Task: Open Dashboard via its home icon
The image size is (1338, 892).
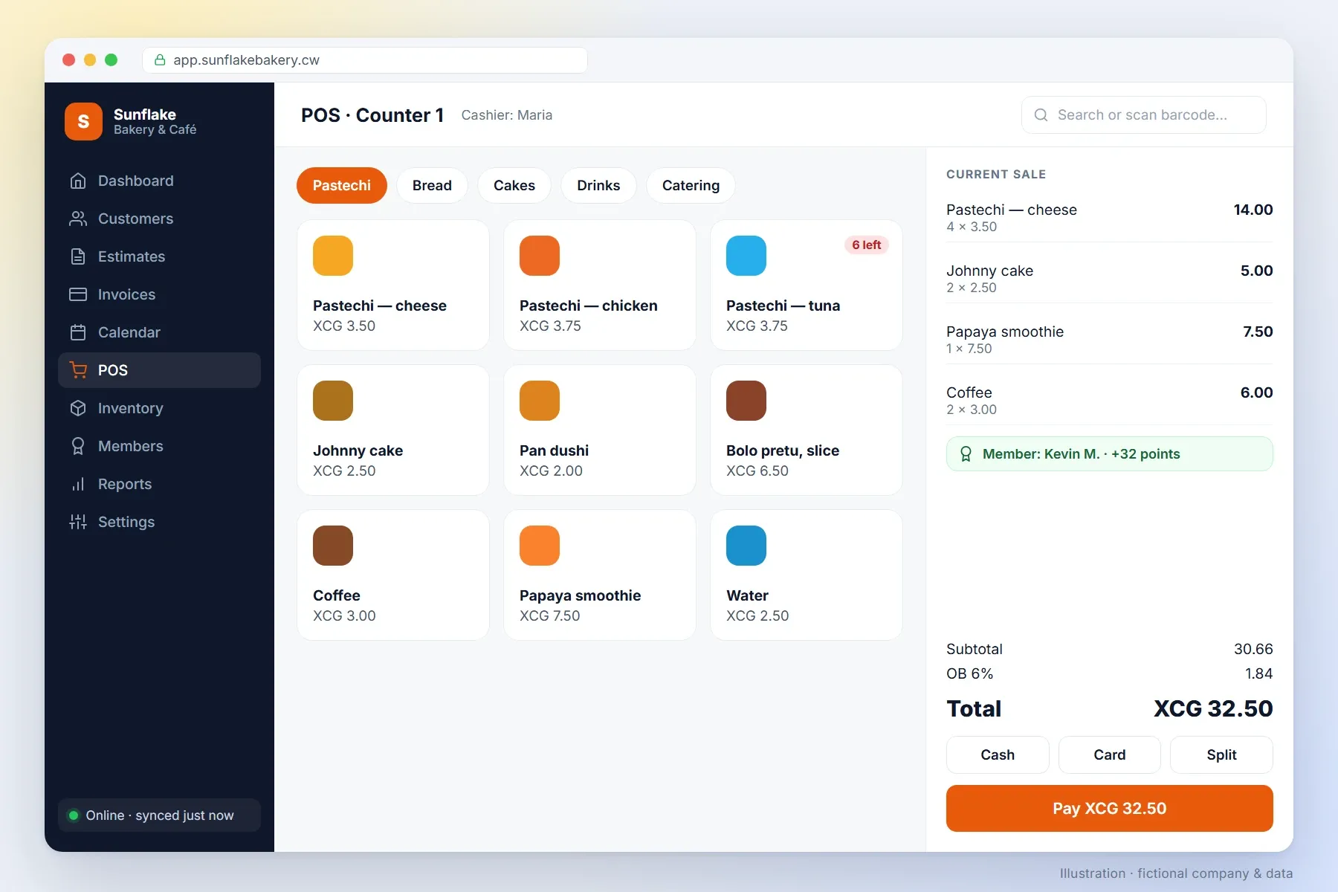Action: 78,181
